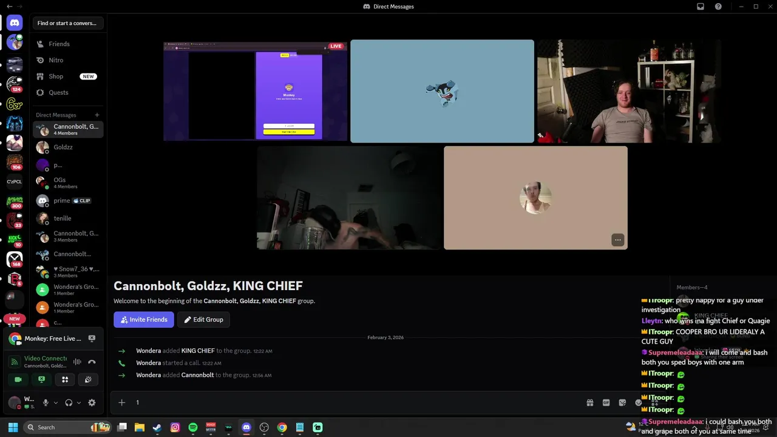Select the webcam tile of the man in grey shirt
The image size is (777, 437).
point(629,91)
